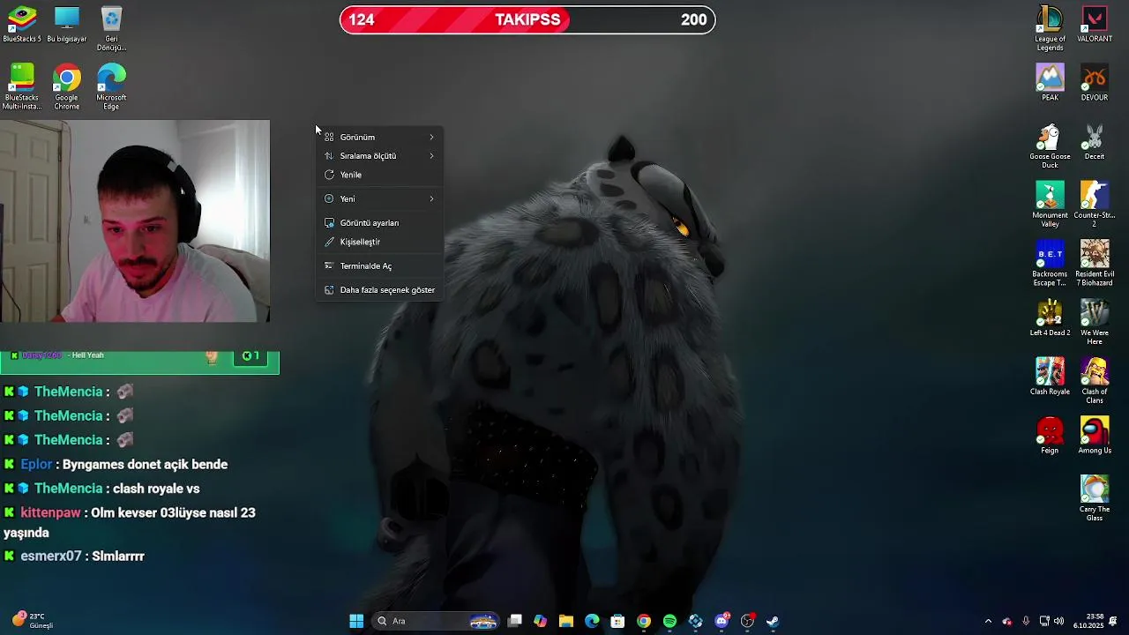
Task: Select the DEVOUR game desktop icon
Action: click(x=1095, y=83)
